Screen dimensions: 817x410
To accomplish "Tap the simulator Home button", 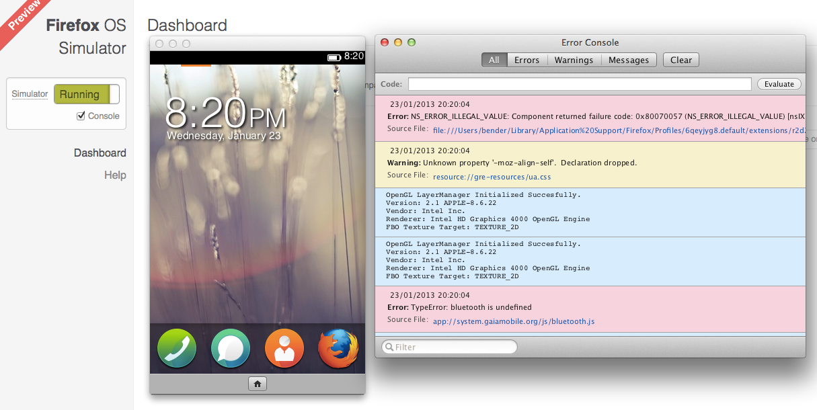I will (257, 384).
